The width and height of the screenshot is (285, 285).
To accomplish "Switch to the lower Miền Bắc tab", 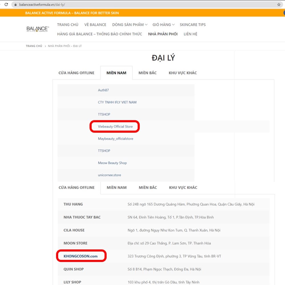I will click(148, 188).
